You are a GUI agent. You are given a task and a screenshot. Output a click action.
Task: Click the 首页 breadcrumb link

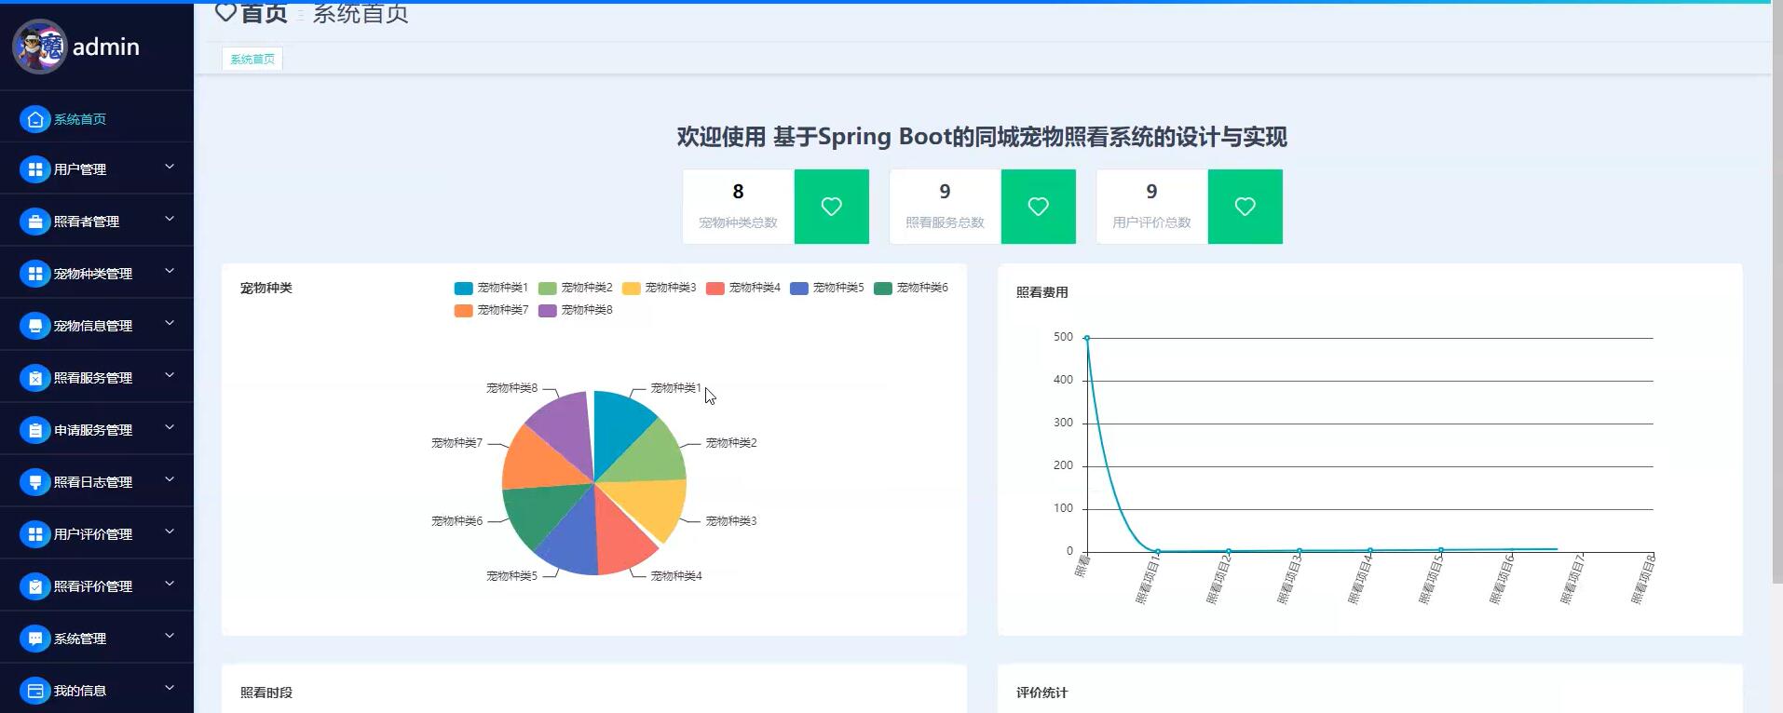point(264,12)
